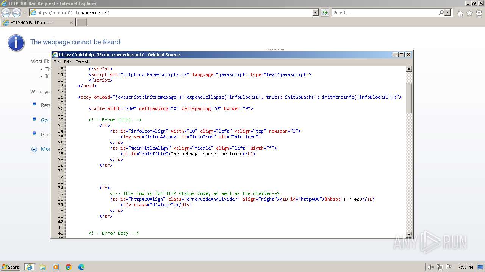Click the network tray icon

[x=440, y=267]
